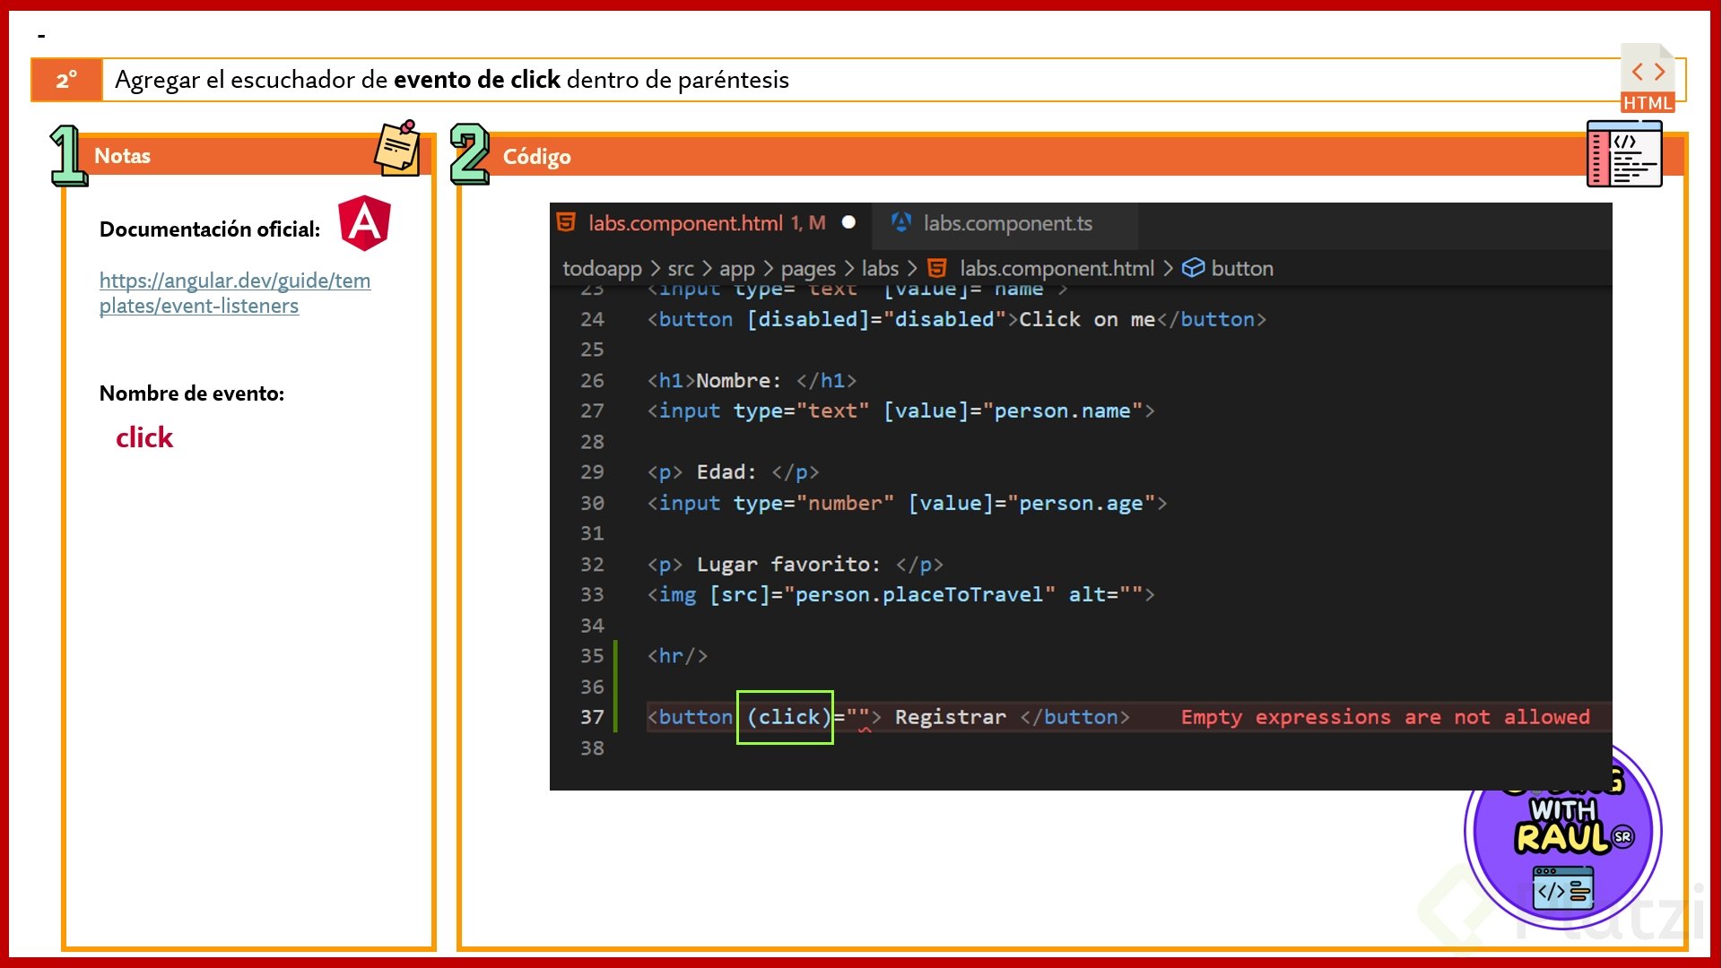This screenshot has width=1722, height=968.
Task: Click the HTML5 icon on the labs.component.html tab
Action: tap(566, 222)
